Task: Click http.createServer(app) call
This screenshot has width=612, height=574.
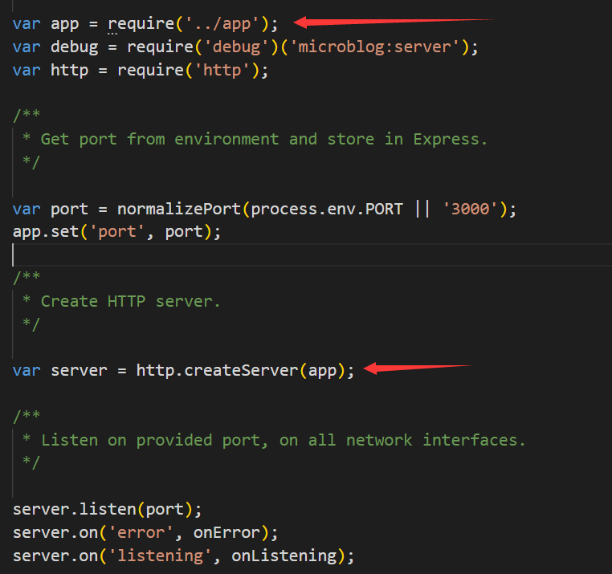Action: coord(241,370)
